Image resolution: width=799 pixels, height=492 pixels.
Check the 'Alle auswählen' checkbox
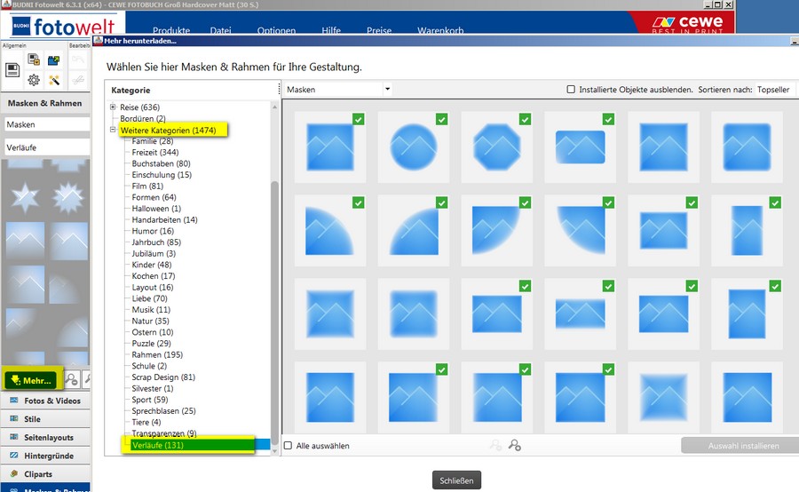click(288, 446)
